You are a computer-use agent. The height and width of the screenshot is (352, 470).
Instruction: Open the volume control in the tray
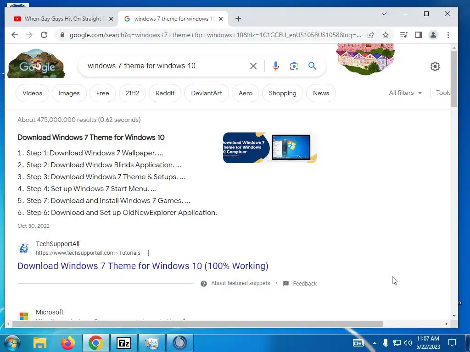click(x=408, y=343)
